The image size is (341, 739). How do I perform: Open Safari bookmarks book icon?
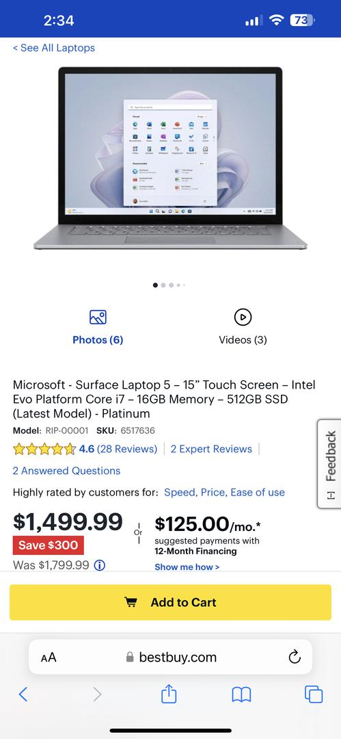[241, 695]
